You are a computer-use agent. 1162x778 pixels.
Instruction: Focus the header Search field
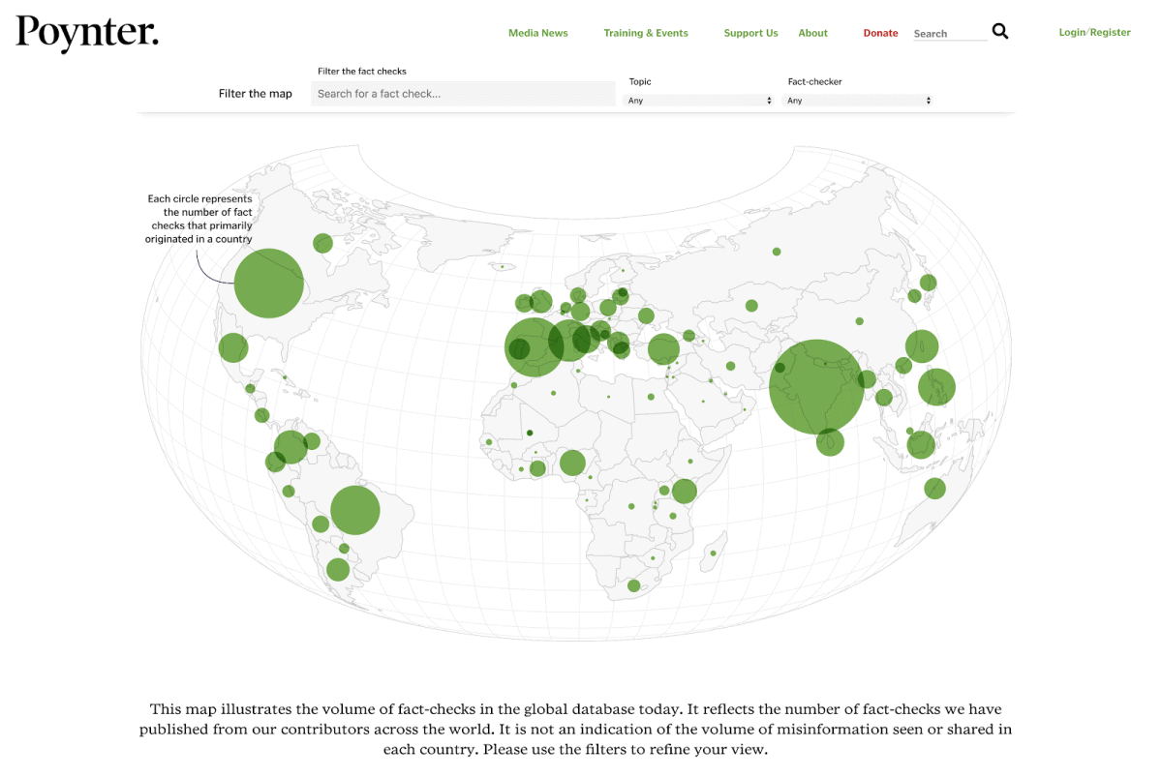[x=950, y=34]
